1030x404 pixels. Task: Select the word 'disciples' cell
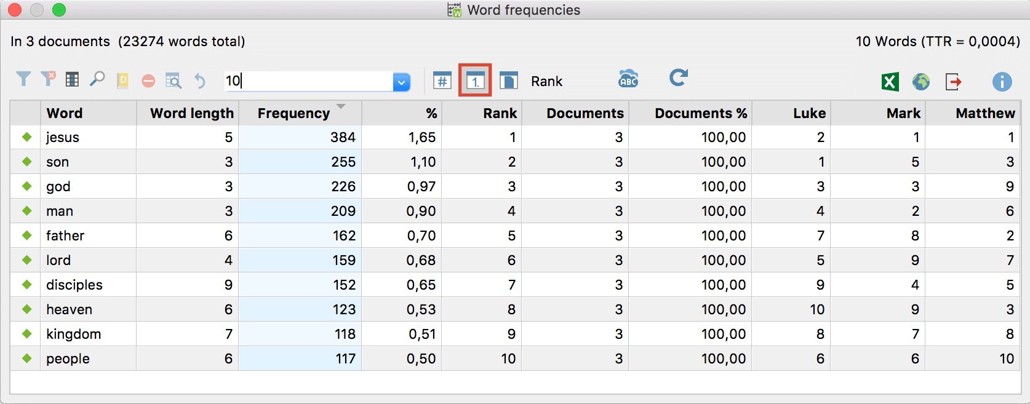pyautogui.click(x=89, y=285)
